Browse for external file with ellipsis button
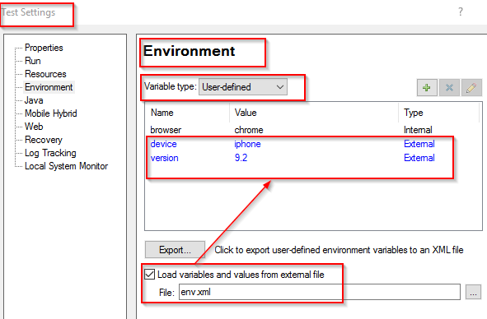 point(473,292)
